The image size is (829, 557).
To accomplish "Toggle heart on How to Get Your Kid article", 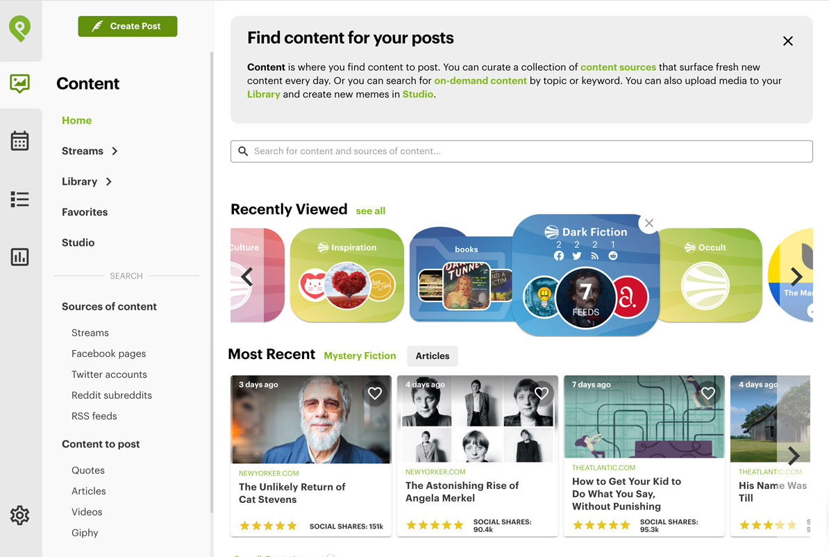I will pos(708,393).
